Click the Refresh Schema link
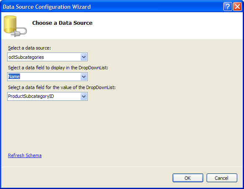This screenshot has height=189, width=244. click(25, 155)
